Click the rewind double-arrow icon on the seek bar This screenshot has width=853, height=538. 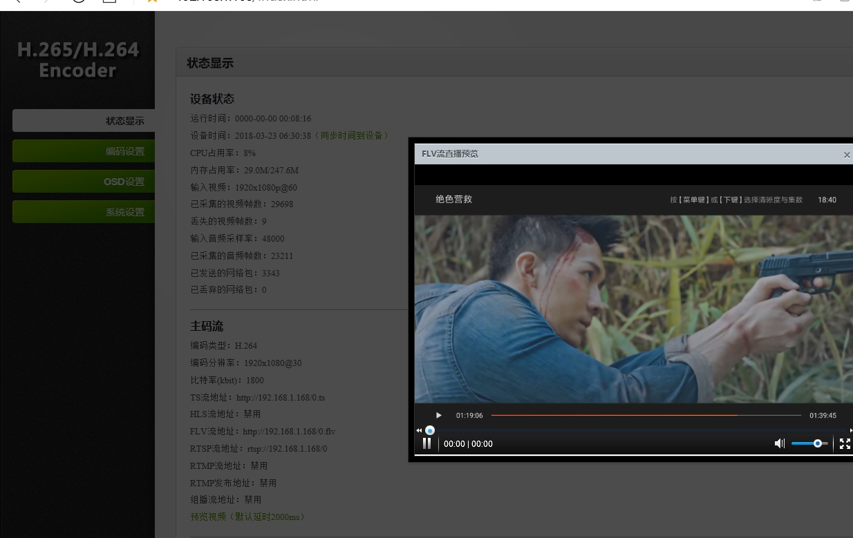pyautogui.click(x=419, y=430)
